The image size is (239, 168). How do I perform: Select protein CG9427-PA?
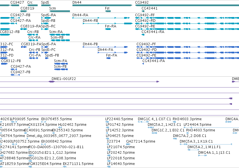[x=14, y=69]
